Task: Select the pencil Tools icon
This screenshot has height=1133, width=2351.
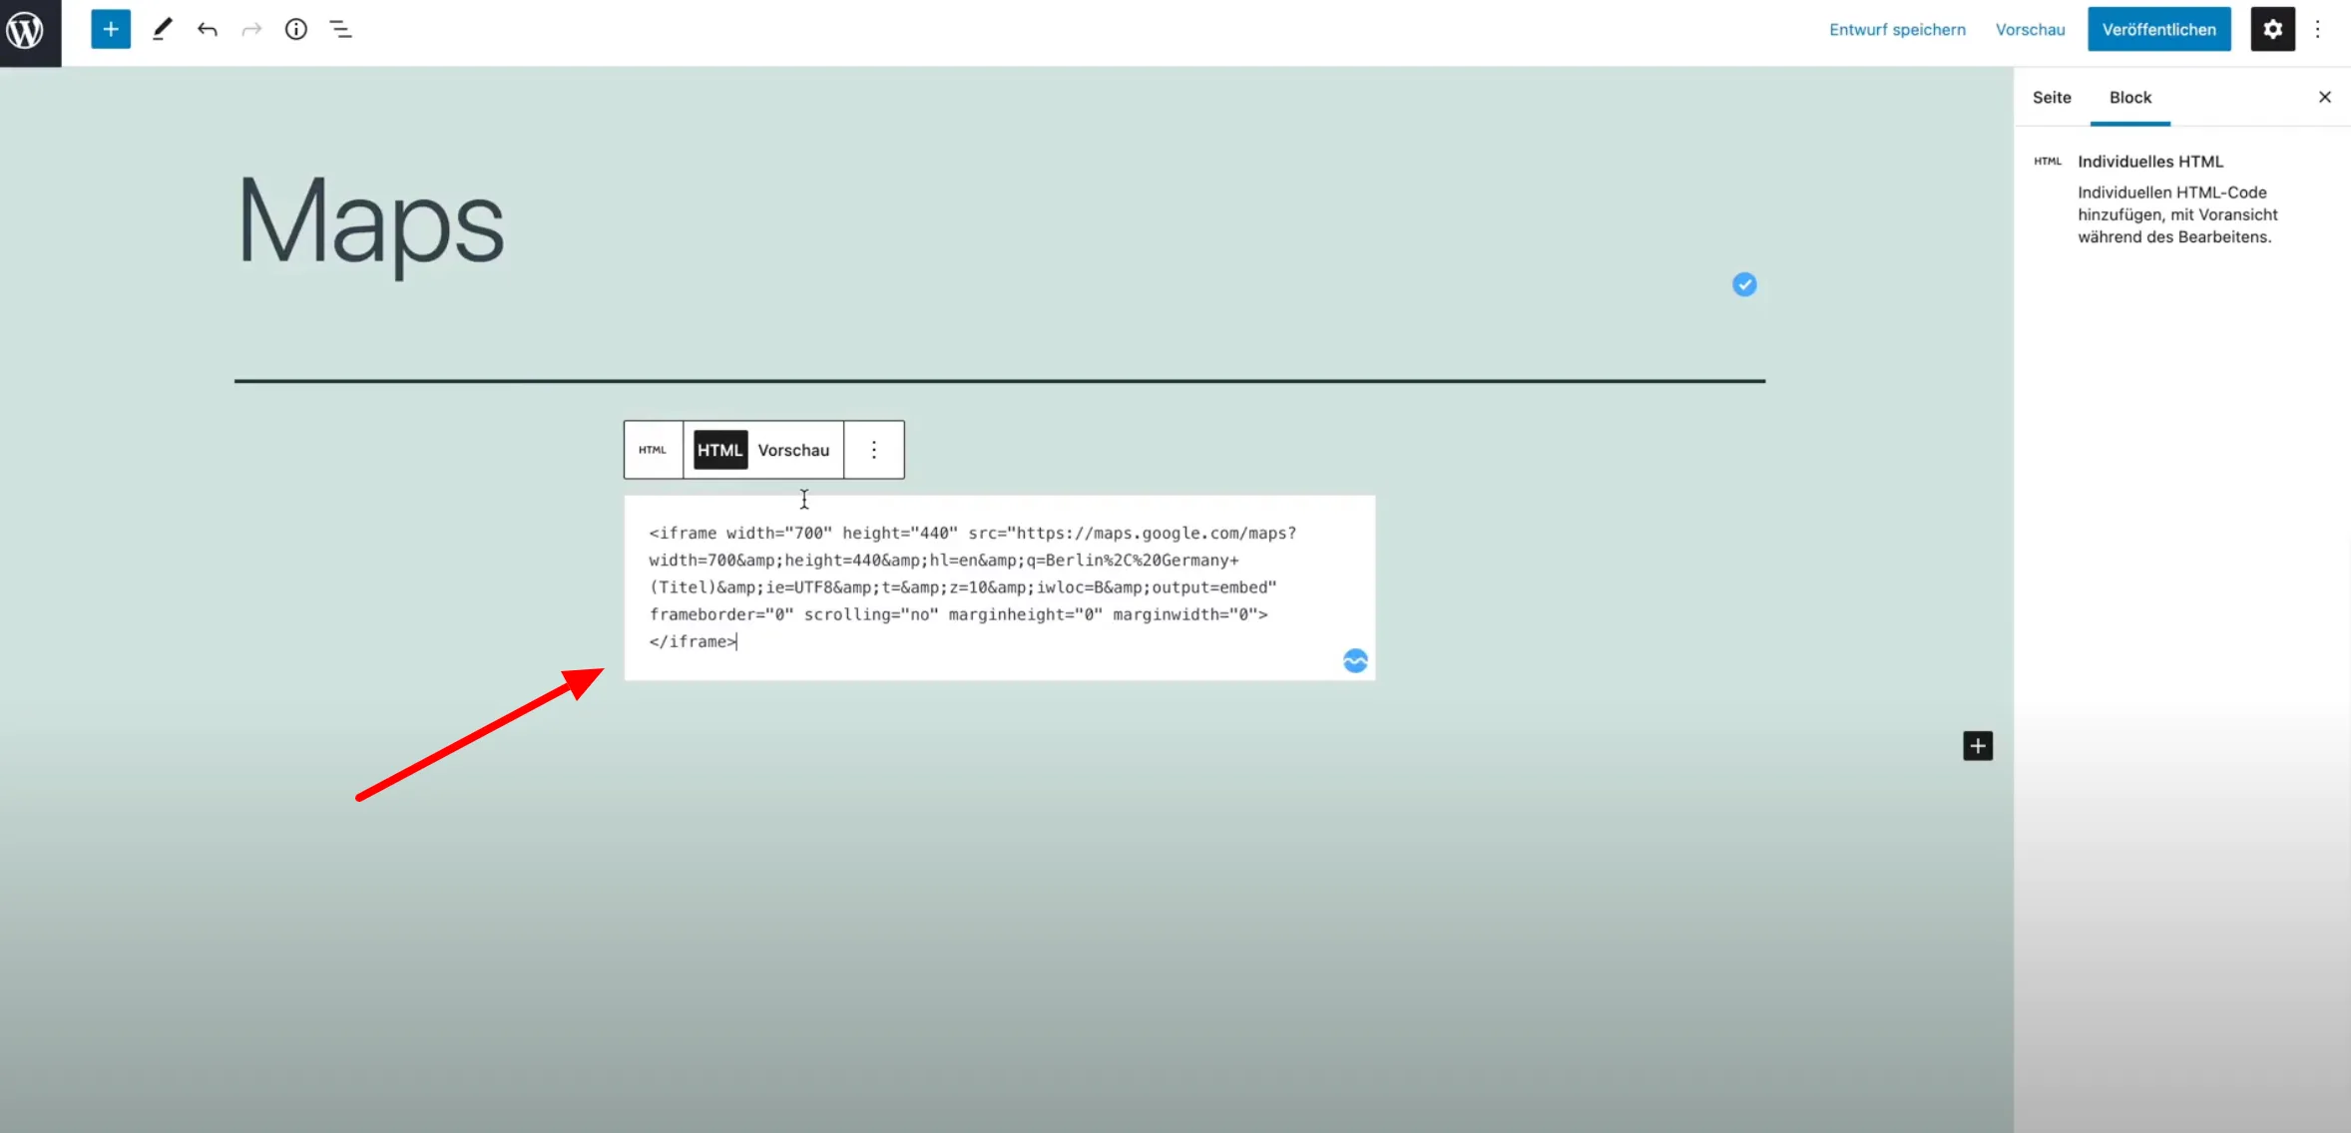Action: (x=162, y=30)
